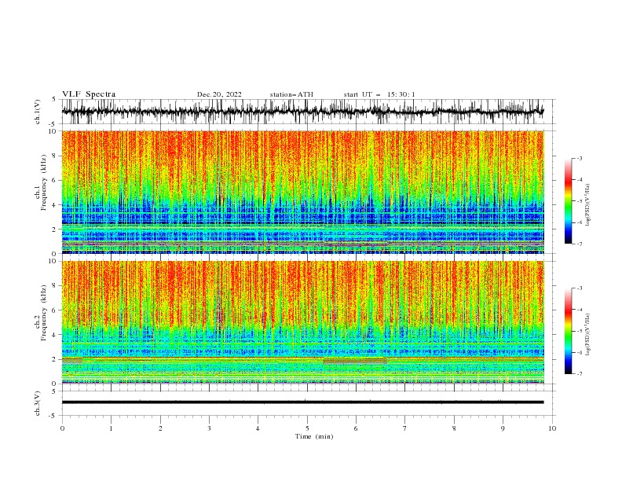The height and width of the screenshot is (481, 622).
Task: Click the ch.1 spectrogram color bar
Action: [x=568, y=201]
